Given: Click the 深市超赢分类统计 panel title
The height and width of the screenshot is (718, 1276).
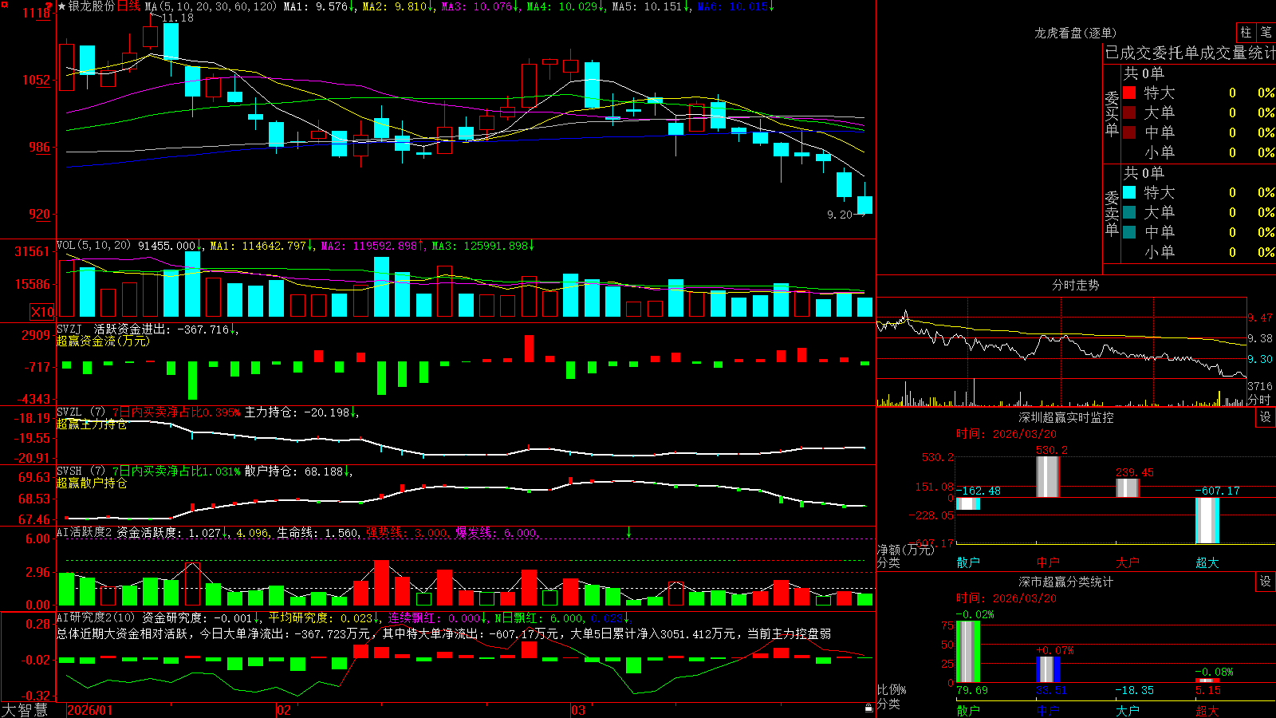Looking at the screenshot, I should coord(1066,582).
